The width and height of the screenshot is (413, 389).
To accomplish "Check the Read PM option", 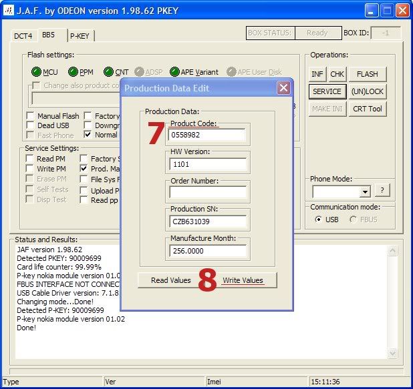I will (x=29, y=159).
